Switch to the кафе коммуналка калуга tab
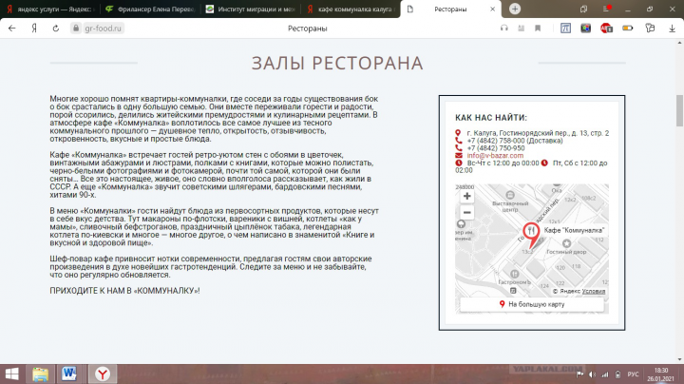This screenshot has width=684, height=384. 351,10
